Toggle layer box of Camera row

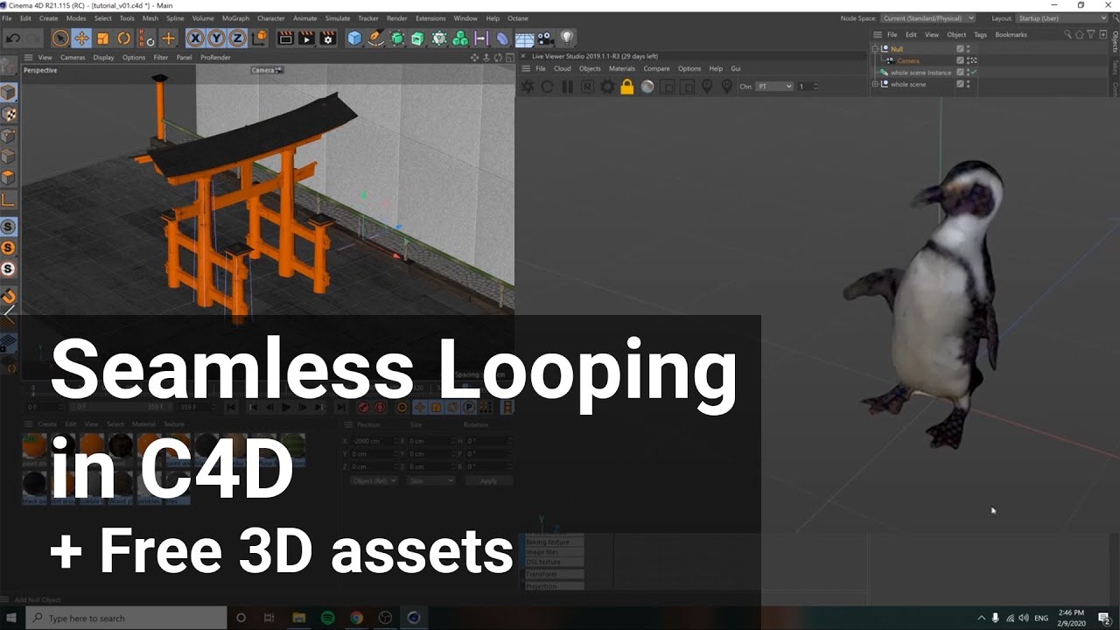click(x=961, y=60)
